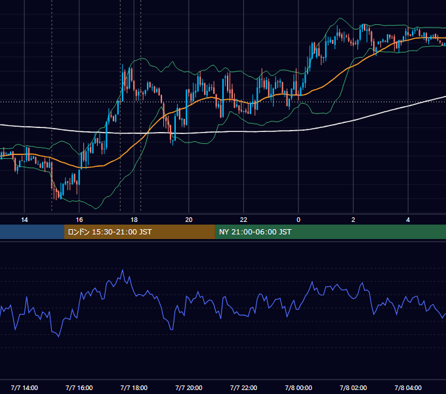This screenshot has height=394, width=446.
Task: Click the 7/8 02:00 time label
Action: [353, 387]
